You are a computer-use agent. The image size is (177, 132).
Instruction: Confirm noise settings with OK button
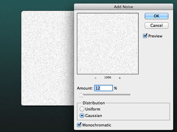coord(156,16)
